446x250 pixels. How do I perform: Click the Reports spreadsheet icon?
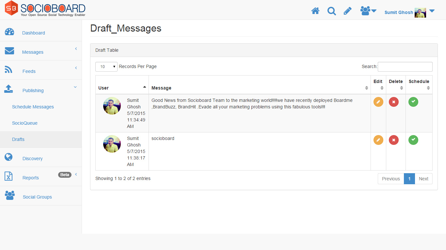pyautogui.click(x=8, y=176)
